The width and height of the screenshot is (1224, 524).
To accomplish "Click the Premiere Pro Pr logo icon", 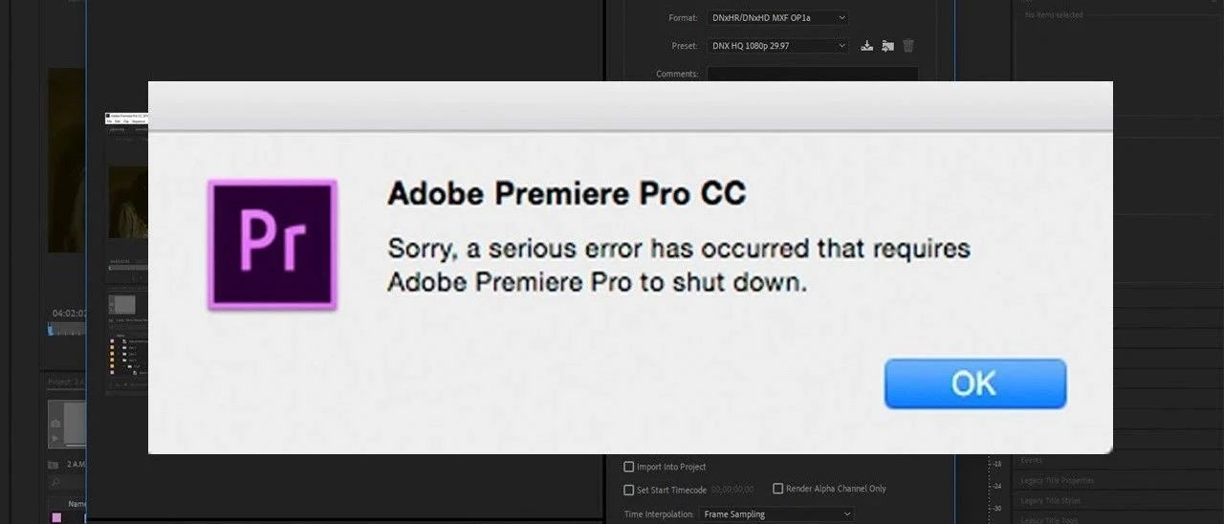I will click(273, 245).
